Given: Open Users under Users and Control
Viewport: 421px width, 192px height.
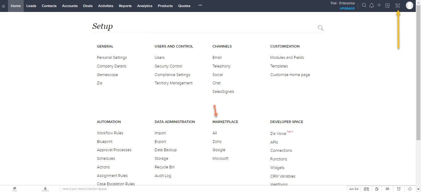Looking at the screenshot, I should coord(160,58).
